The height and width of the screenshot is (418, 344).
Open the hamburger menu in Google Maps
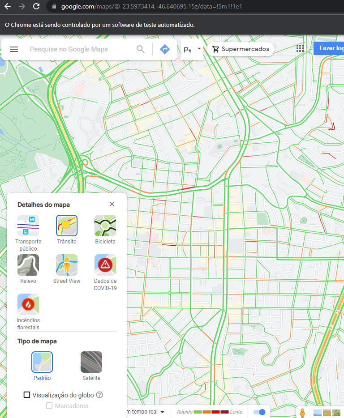click(14, 49)
